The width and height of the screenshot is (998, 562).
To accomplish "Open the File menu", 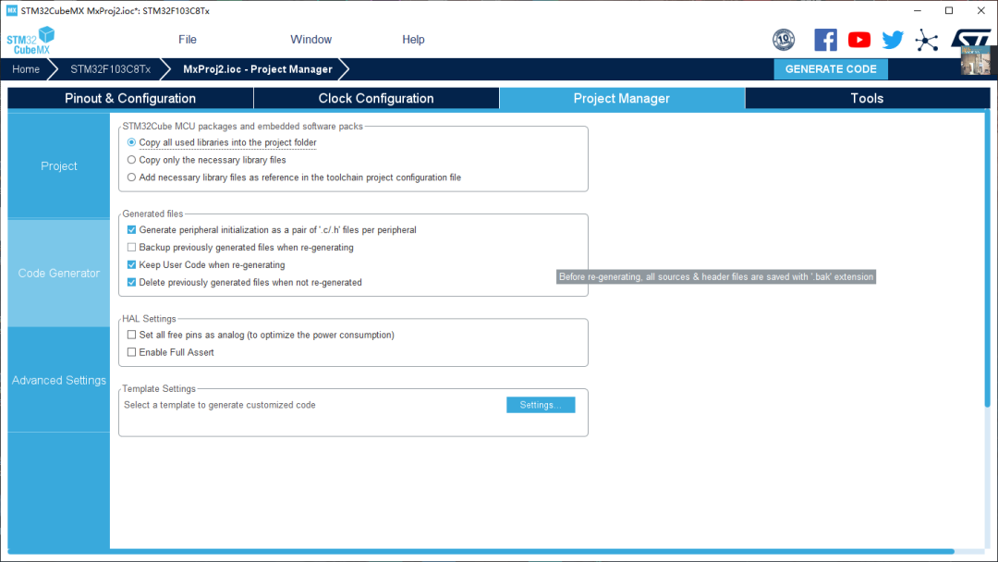I will [x=187, y=40].
